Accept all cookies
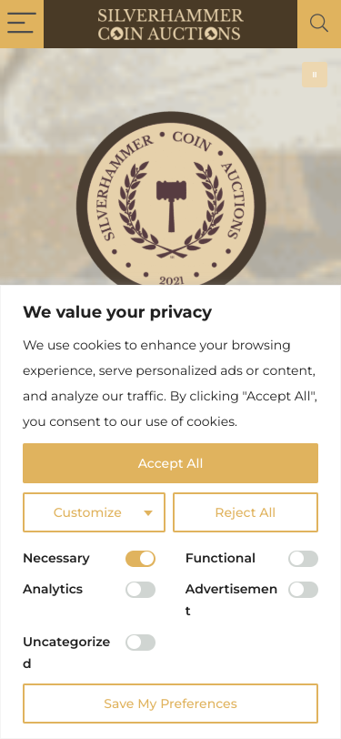 (x=171, y=463)
